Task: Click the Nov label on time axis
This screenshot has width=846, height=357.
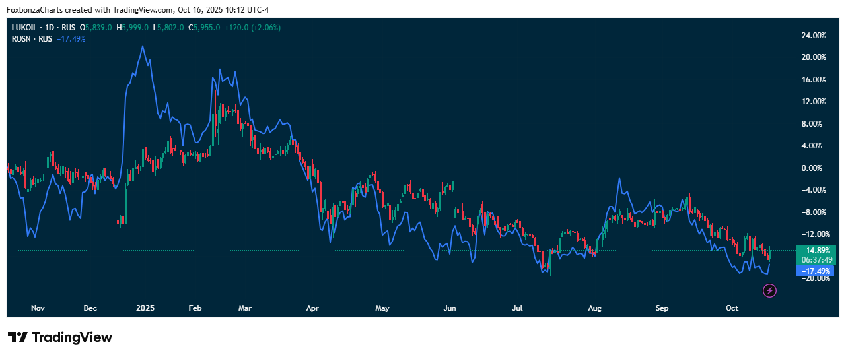Action: pyautogui.click(x=38, y=308)
